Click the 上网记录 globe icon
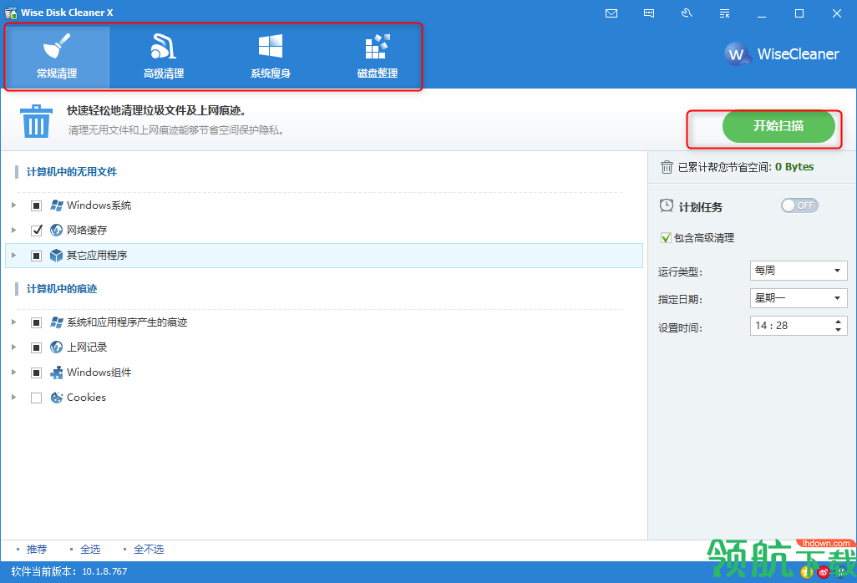The width and height of the screenshot is (857, 583). coord(56,347)
